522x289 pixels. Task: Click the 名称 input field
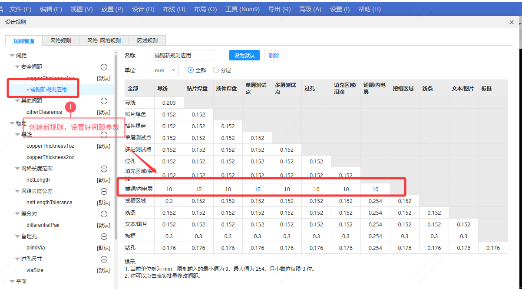pos(183,55)
